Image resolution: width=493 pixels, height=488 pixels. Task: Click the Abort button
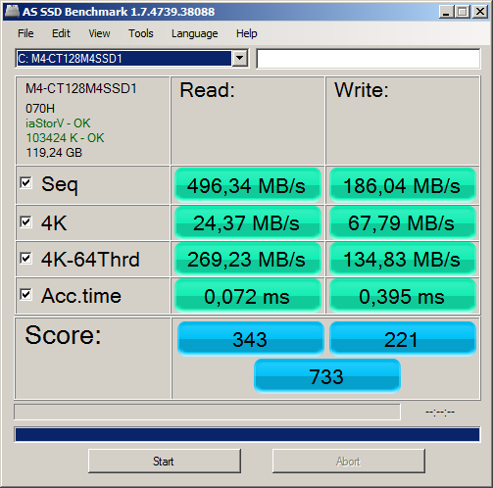[349, 461]
